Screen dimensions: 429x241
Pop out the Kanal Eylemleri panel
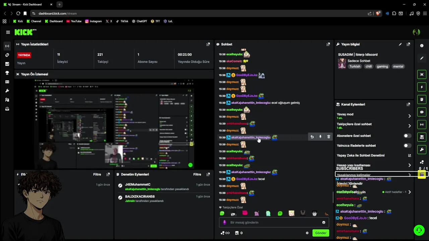point(408,104)
